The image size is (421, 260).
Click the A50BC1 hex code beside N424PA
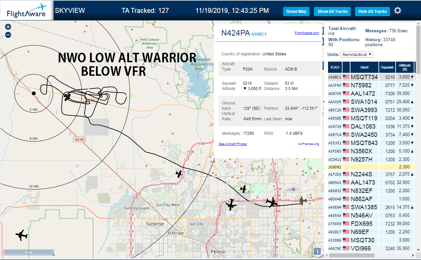point(259,34)
